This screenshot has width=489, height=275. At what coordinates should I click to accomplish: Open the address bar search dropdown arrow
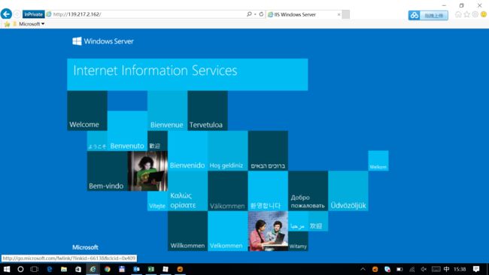click(x=255, y=14)
